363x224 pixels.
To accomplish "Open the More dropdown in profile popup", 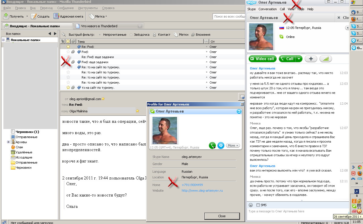I will (233, 145).
